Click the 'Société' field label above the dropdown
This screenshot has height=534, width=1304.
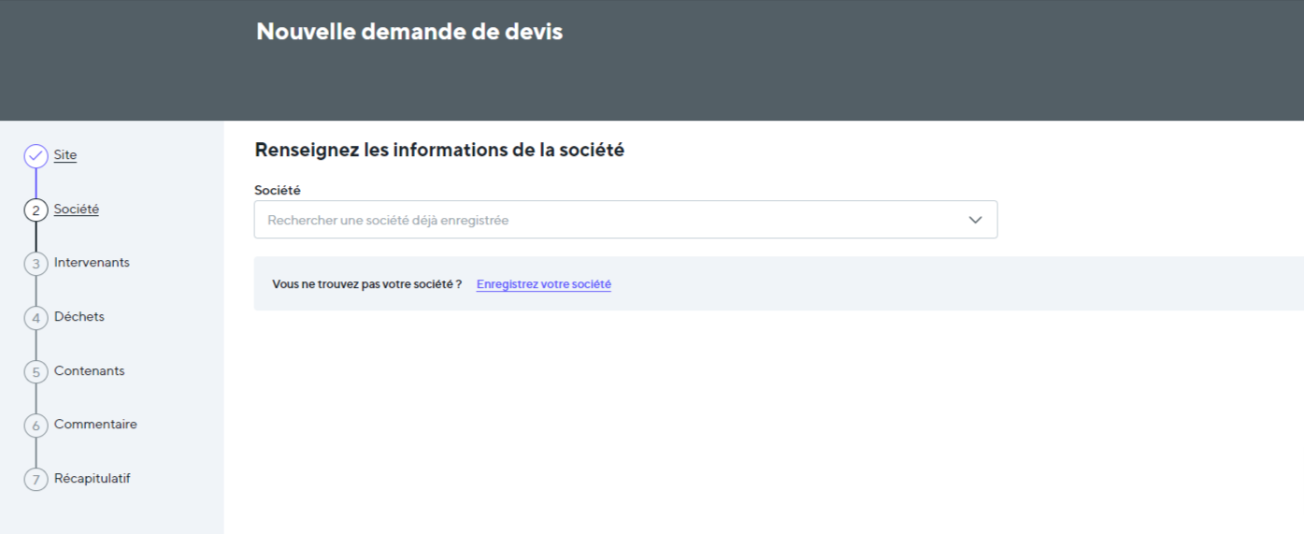point(278,190)
